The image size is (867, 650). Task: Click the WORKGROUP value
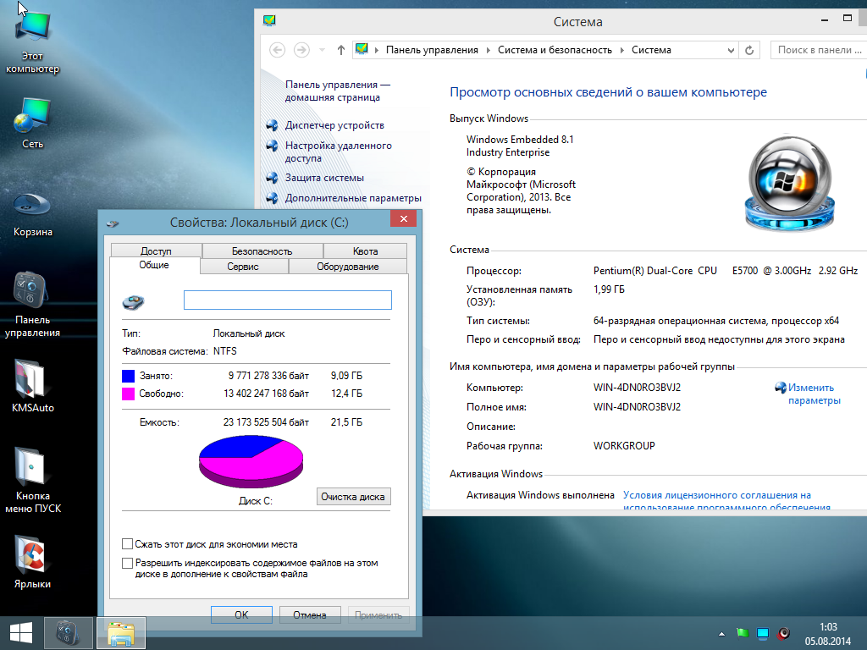(x=624, y=445)
